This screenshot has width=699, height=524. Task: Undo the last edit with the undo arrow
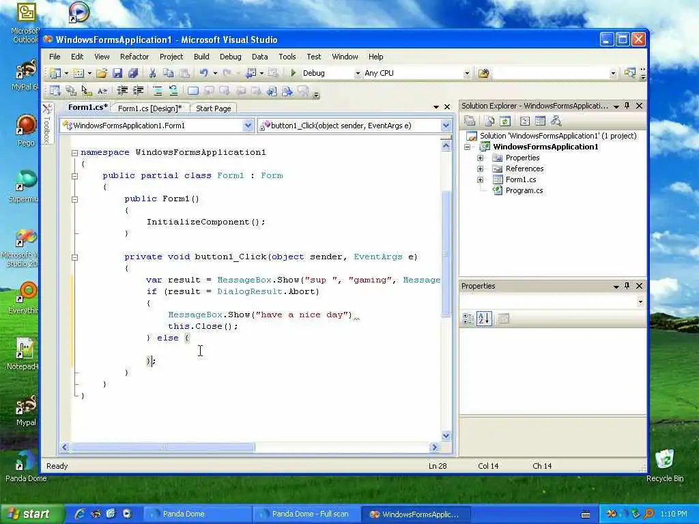tap(203, 73)
